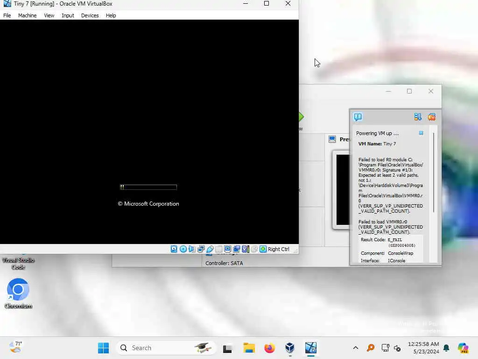The width and height of the screenshot is (478, 359).
Task: Click the hard disk activity status icon
Action: (174, 249)
